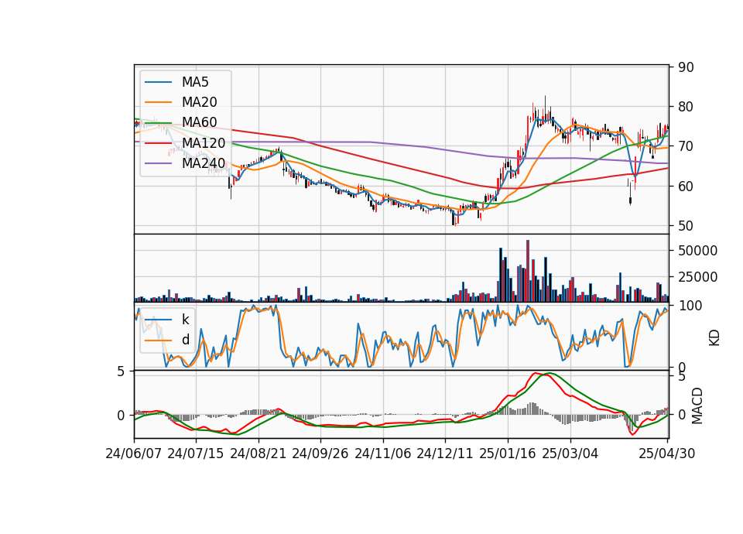Select the orange MA20 legend line sample

click(x=158, y=102)
